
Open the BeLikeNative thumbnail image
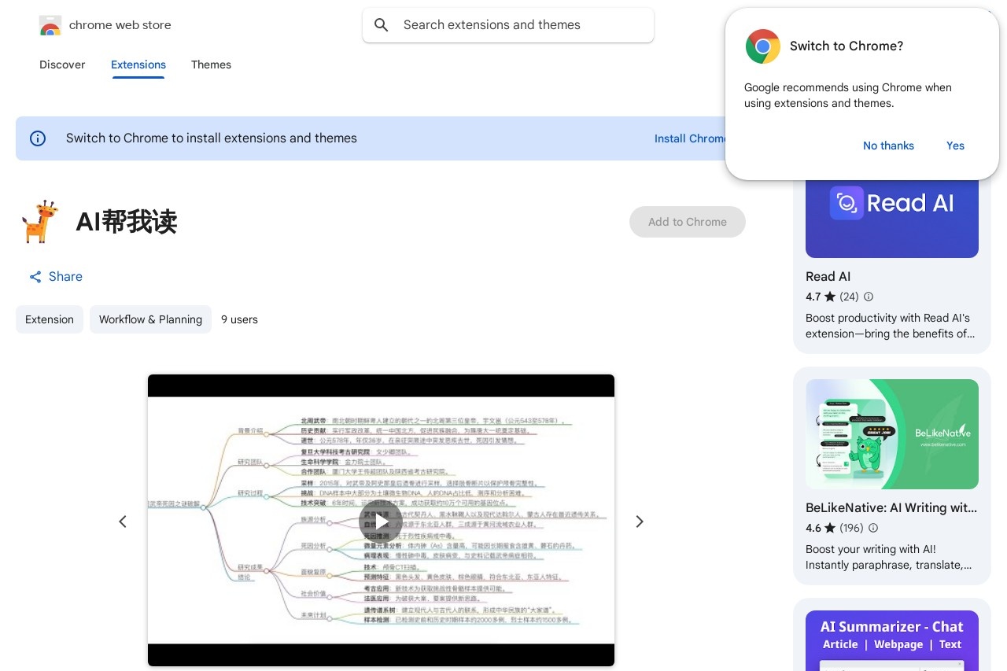click(x=892, y=434)
